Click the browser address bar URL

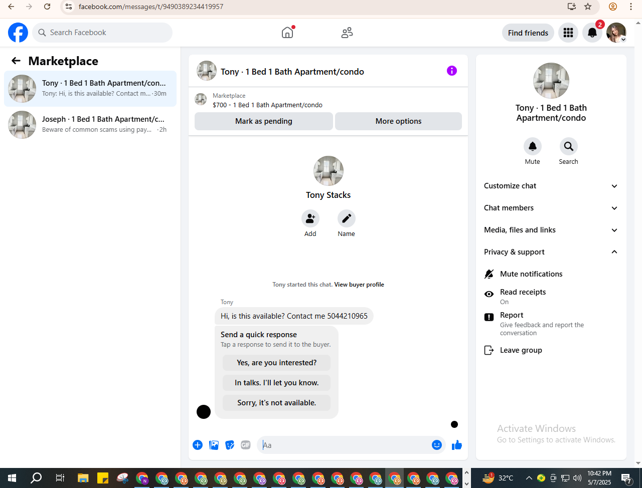point(151,7)
